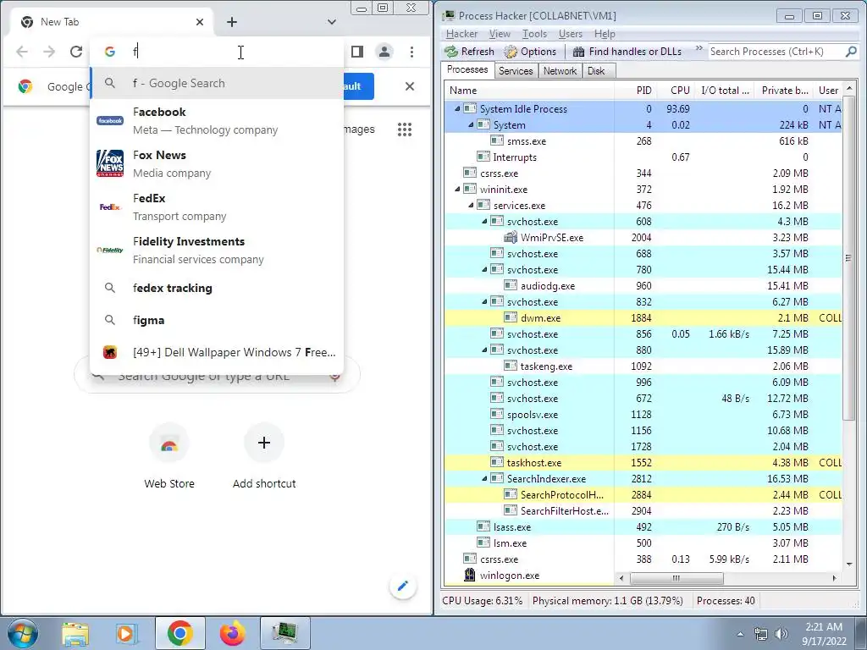Click the Chrome reload page icon
867x650 pixels.
pyautogui.click(x=75, y=52)
